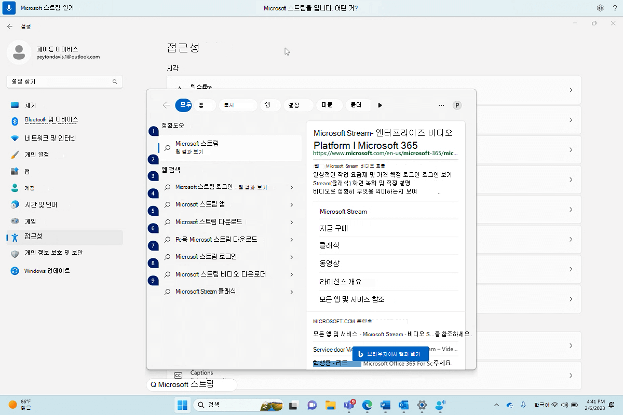Expand the Captions row chevron

click(x=571, y=376)
